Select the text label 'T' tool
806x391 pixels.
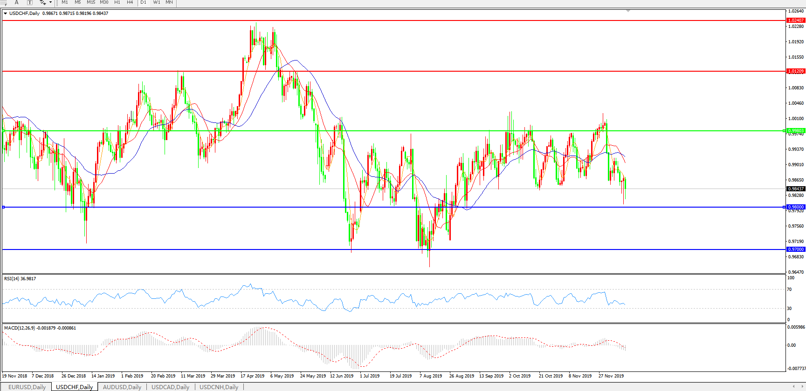click(30, 2)
